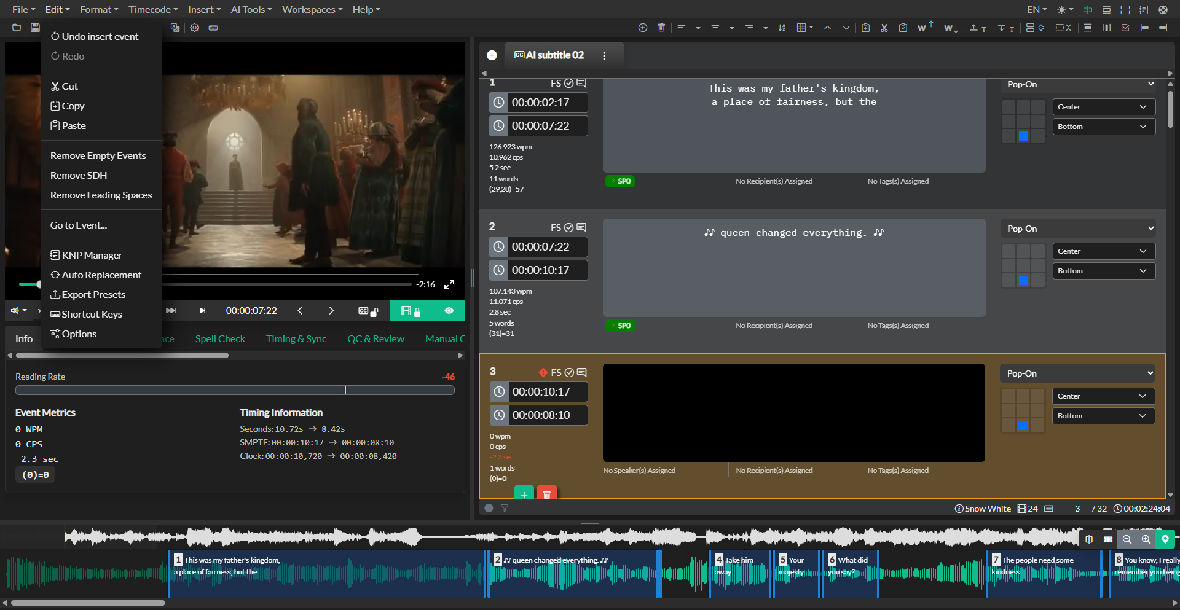This screenshot has width=1180, height=610.
Task: Insert a new event using the plus-circle toolbar icon
Action: 643,28
